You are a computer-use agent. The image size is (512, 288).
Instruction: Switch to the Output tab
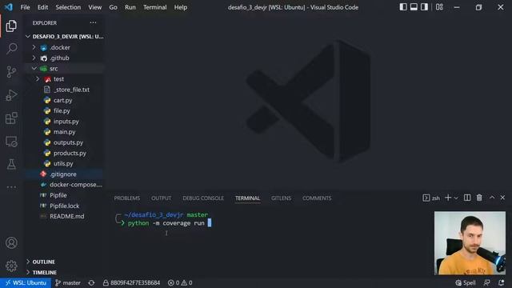[x=161, y=198]
